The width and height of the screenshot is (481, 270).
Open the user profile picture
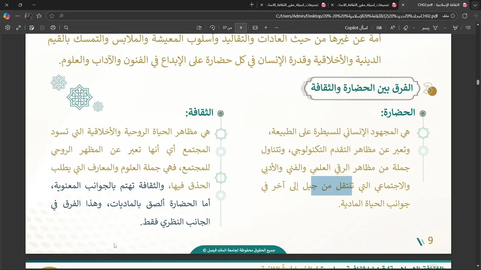pyautogui.click(x=28, y=16)
